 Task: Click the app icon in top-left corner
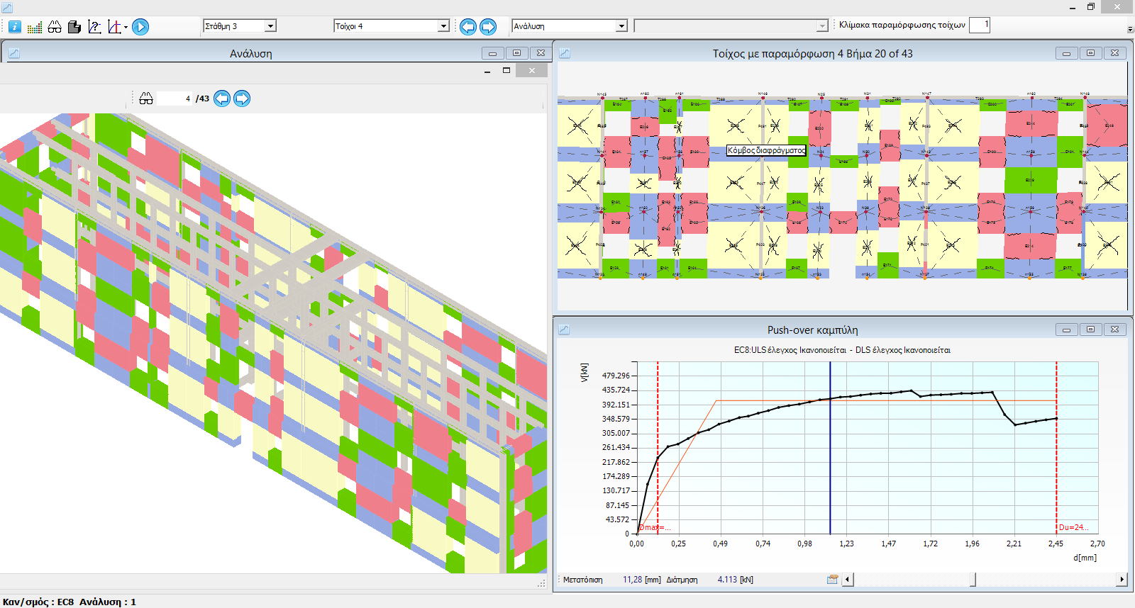7,7
